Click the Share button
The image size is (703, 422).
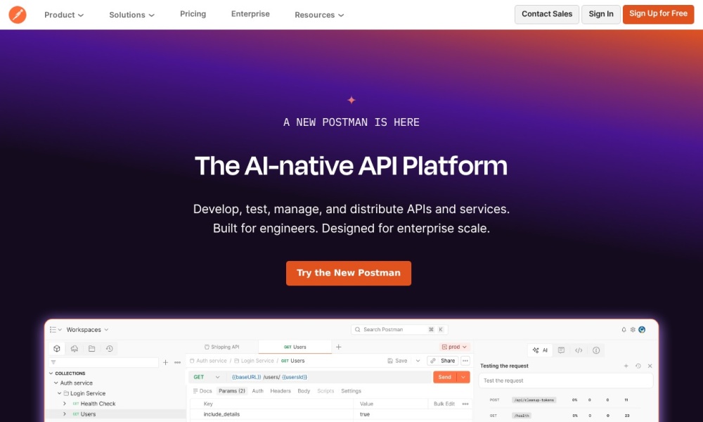click(442, 361)
